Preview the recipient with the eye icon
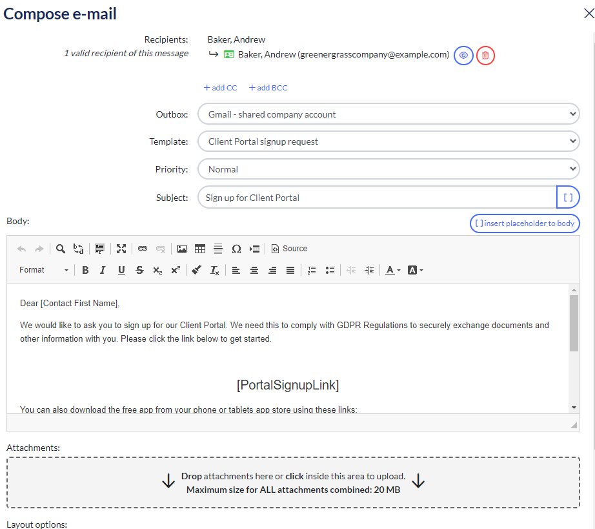 pos(463,56)
